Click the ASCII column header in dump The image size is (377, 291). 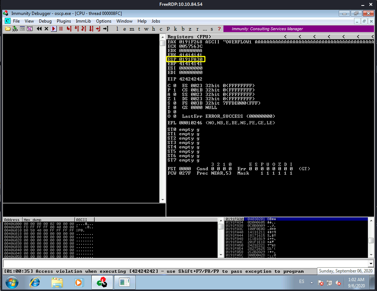pyautogui.click(x=85, y=220)
